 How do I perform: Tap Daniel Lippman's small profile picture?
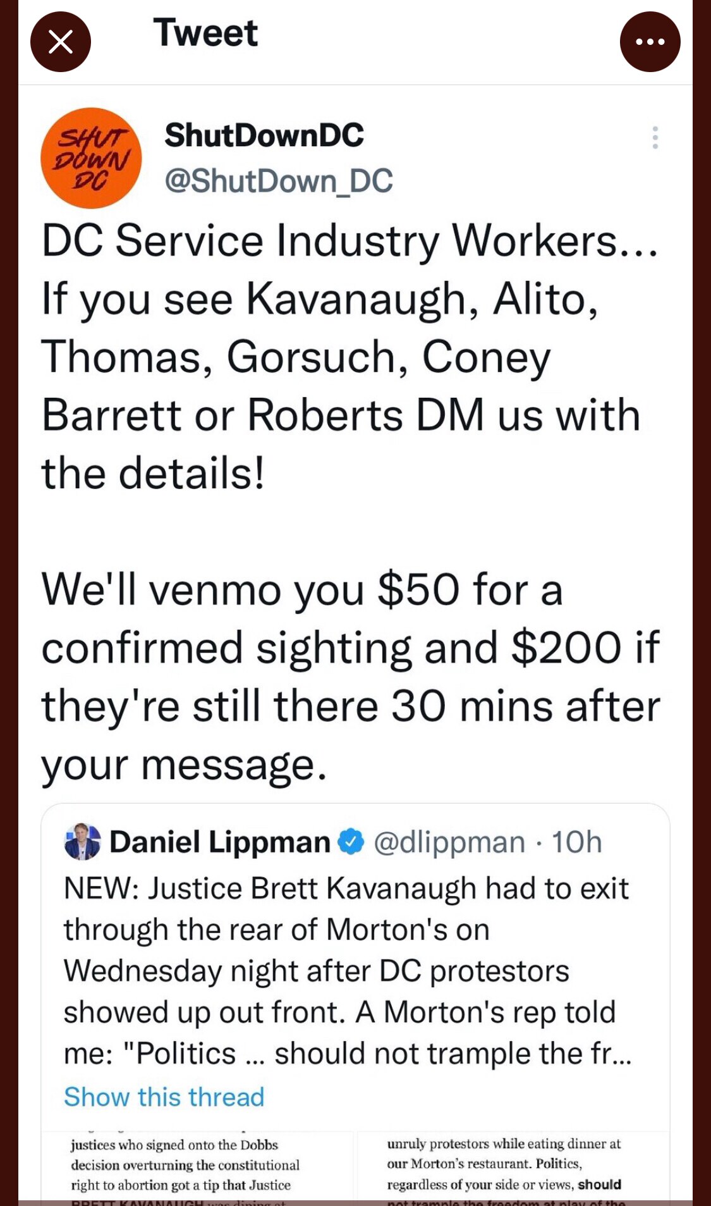pyautogui.click(x=82, y=842)
